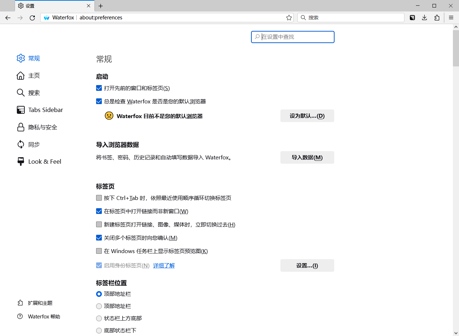Click the 将书签、密码、历史记录 description text
Screen dimensions: 459x336
164,158
